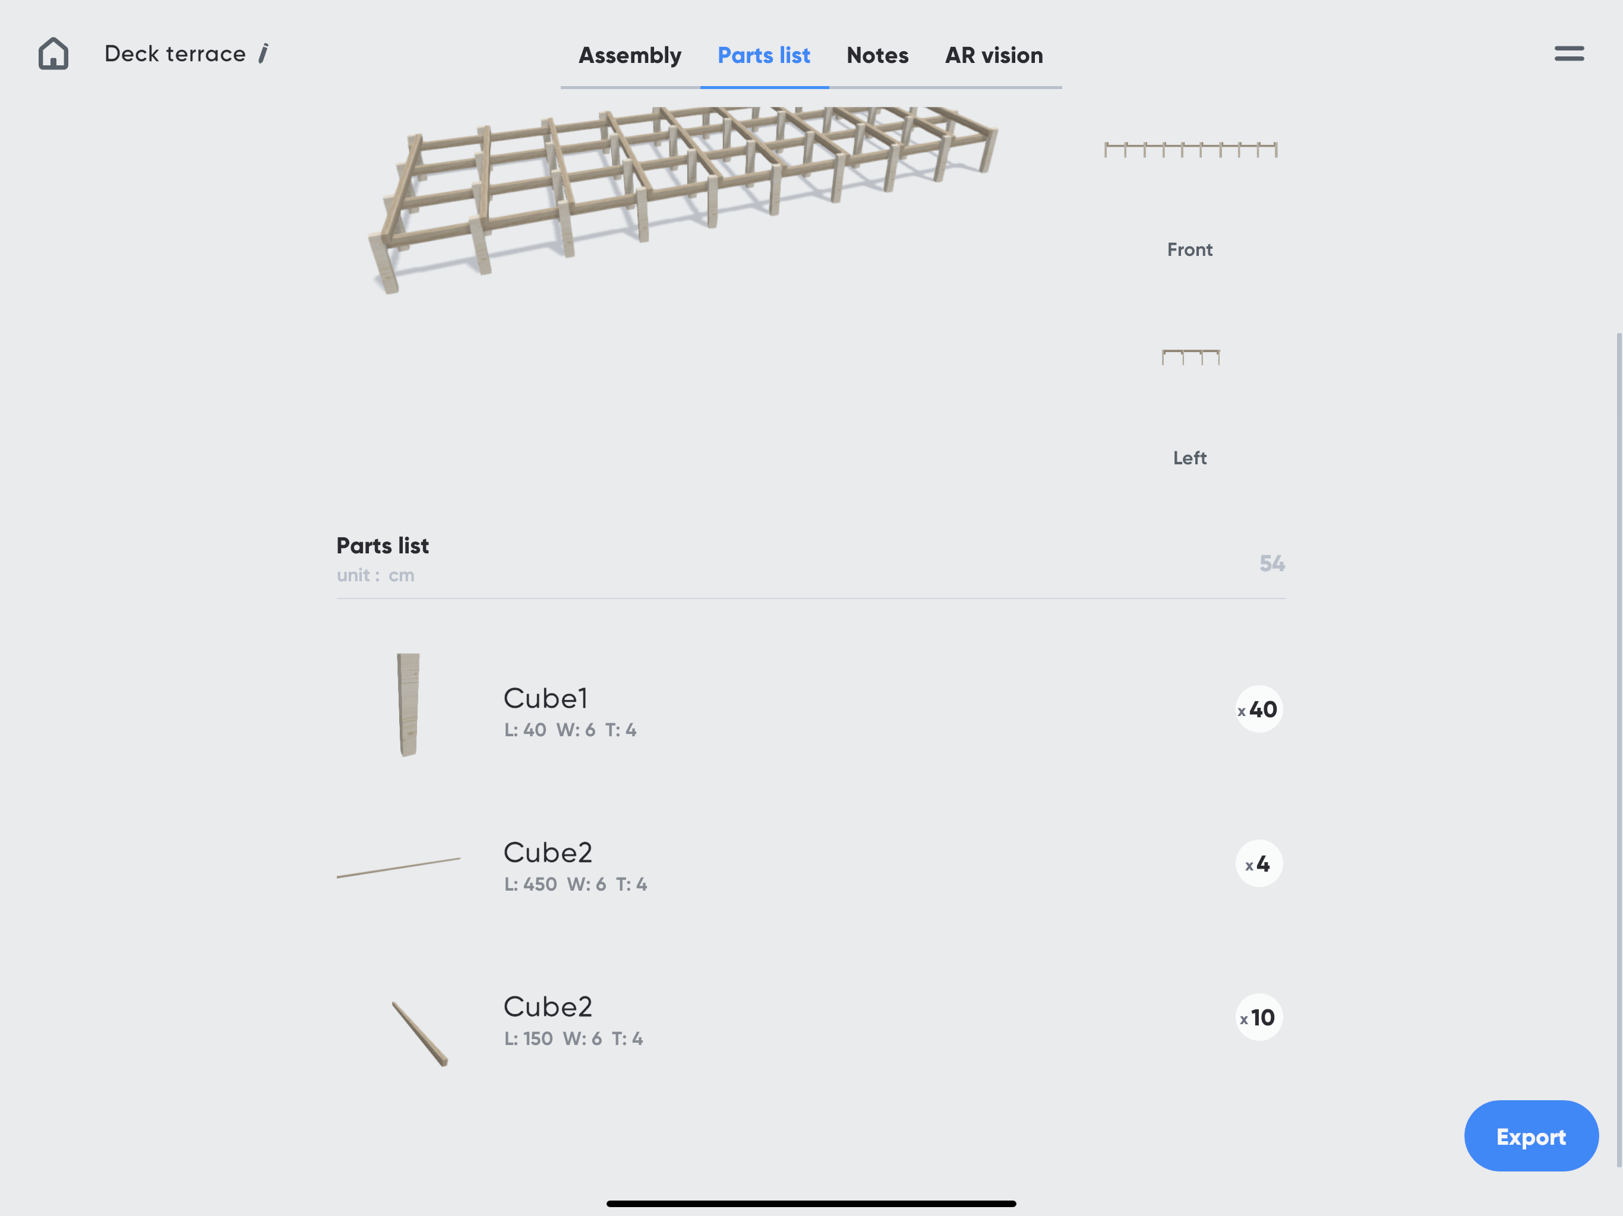1623x1216 pixels.
Task: Select the Front view thumbnail
Action: coord(1190,150)
